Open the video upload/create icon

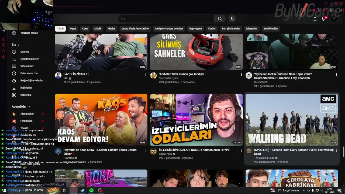[x=315, y=19]
